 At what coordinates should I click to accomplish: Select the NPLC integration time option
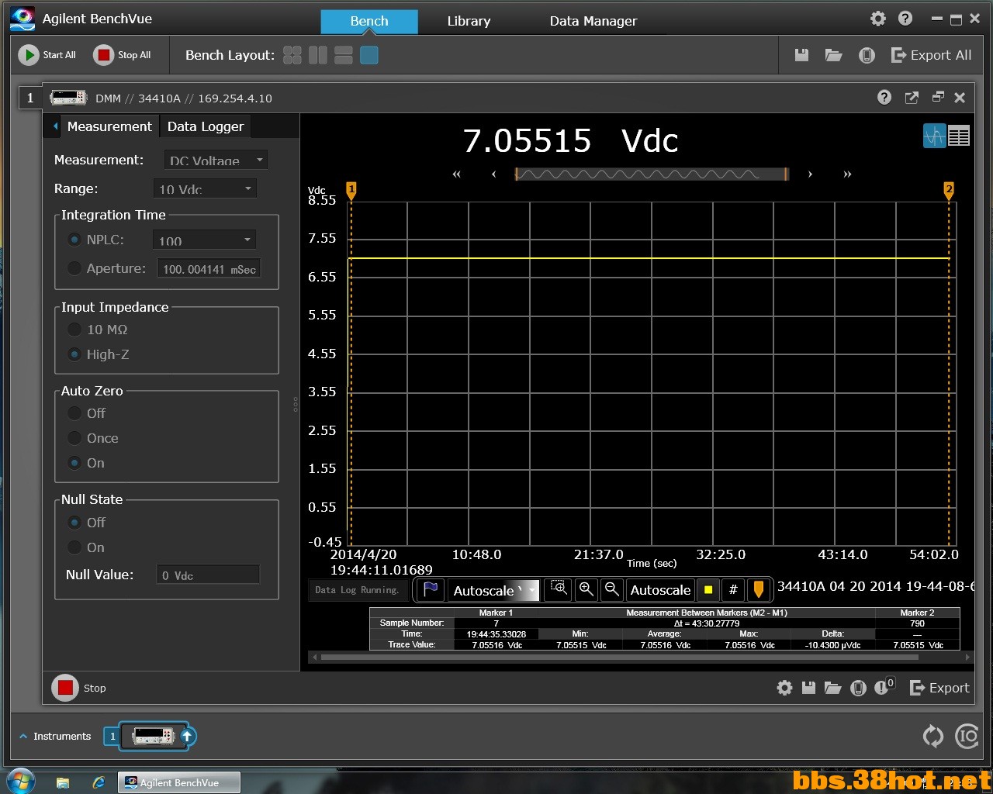[74, 240]
